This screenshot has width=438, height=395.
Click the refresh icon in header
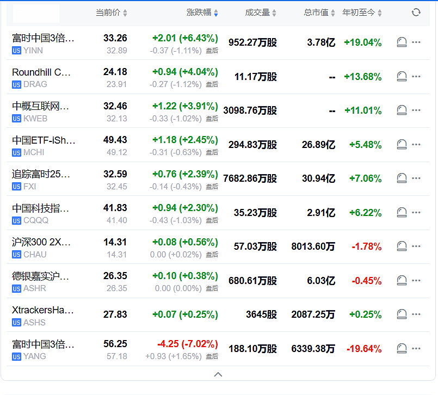(416, 13)
